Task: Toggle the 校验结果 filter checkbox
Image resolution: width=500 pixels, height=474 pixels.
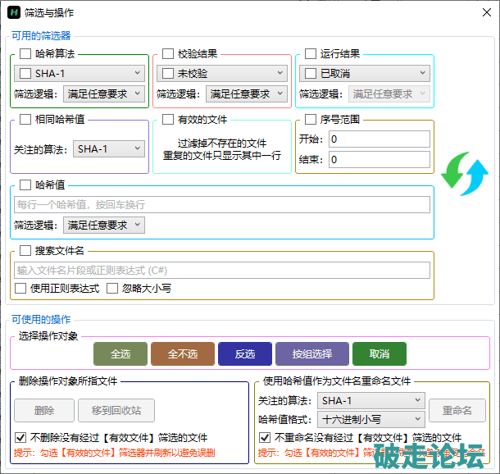Action: pos(168,54)
